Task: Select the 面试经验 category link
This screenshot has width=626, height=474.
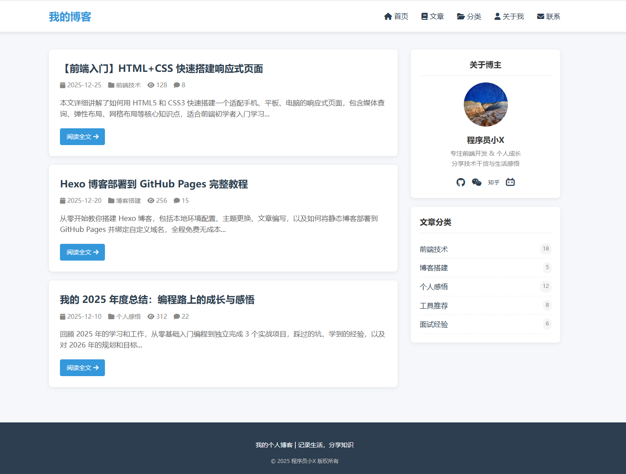Action: [434, 324]
